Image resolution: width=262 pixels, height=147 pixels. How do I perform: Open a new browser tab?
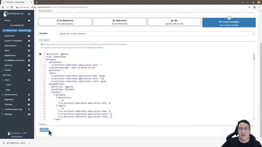coord(37,2)
